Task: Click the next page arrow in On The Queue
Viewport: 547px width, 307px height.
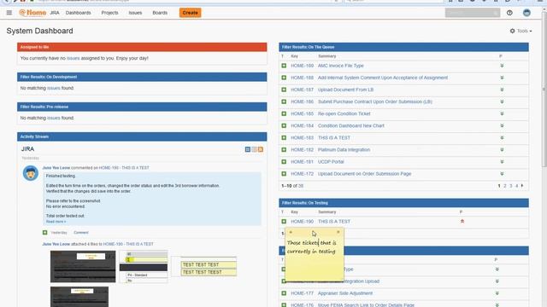Action: 522,186
